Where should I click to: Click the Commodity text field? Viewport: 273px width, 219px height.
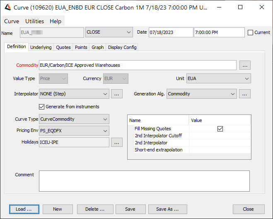point(138,65)
